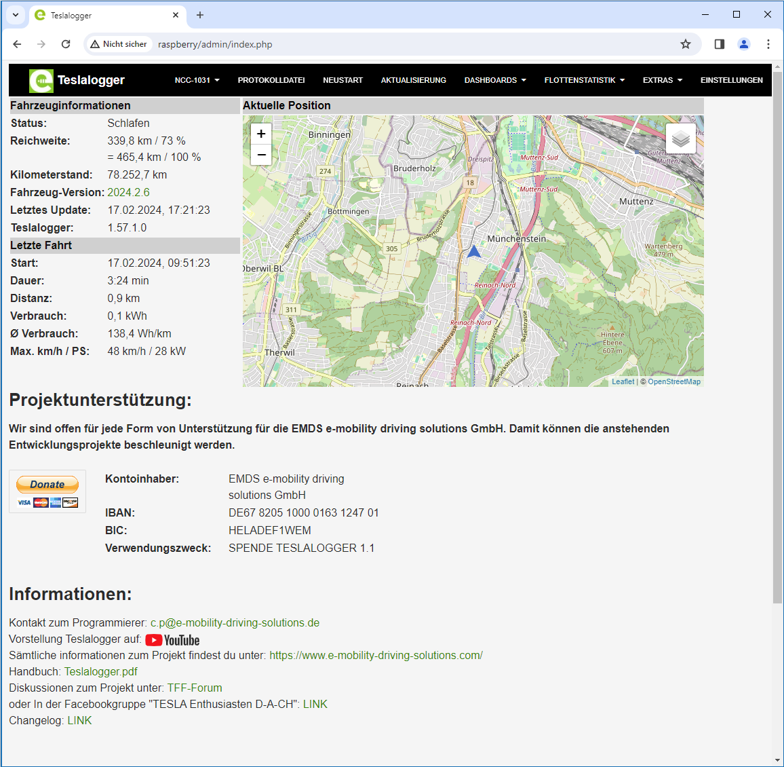The width and height of the screenshot is (784, 767).
Task: Zoom in on the map
Action: [x=261, y=134]
